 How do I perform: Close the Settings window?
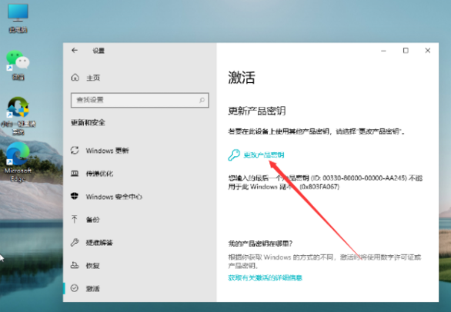(428, 51)
